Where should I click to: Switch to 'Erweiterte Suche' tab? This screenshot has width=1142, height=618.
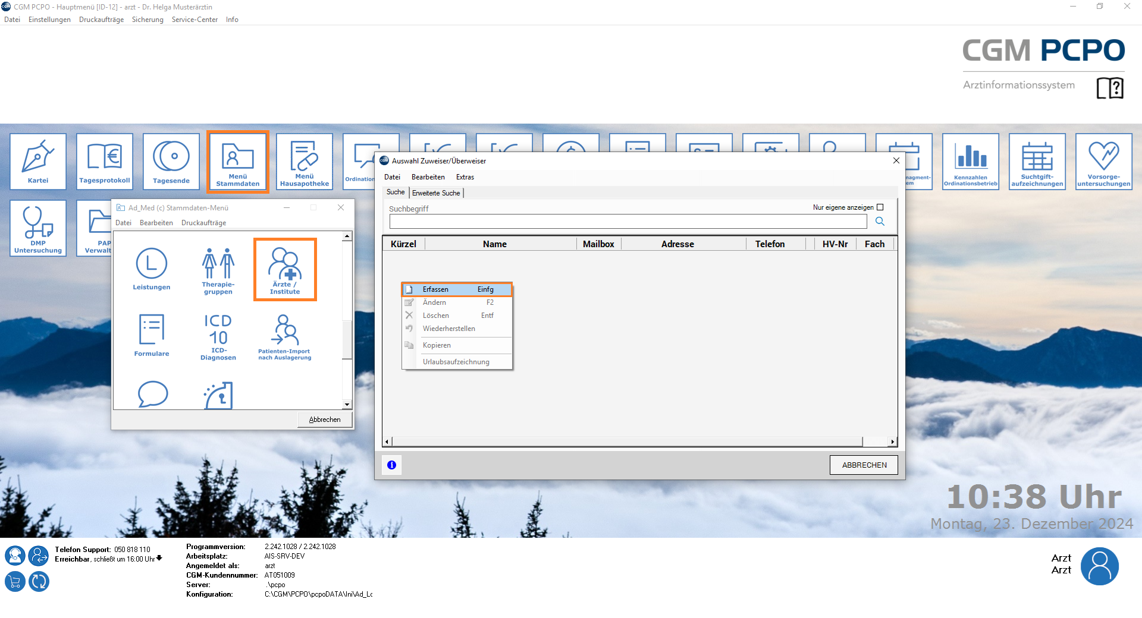[x=436, y=193]
